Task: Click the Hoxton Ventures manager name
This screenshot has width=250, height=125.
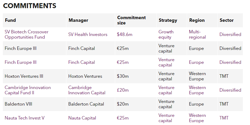Action: coord(85,76)
